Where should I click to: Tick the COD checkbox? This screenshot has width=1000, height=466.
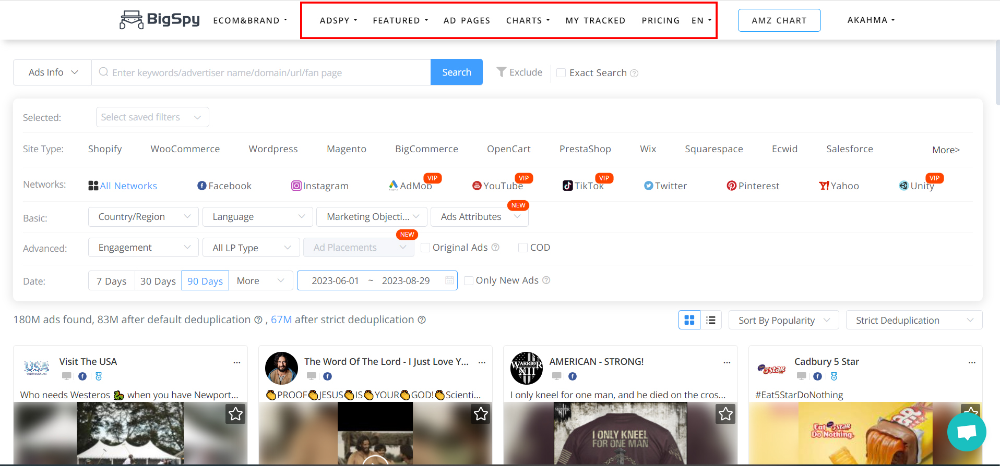(x=522, y=248)
